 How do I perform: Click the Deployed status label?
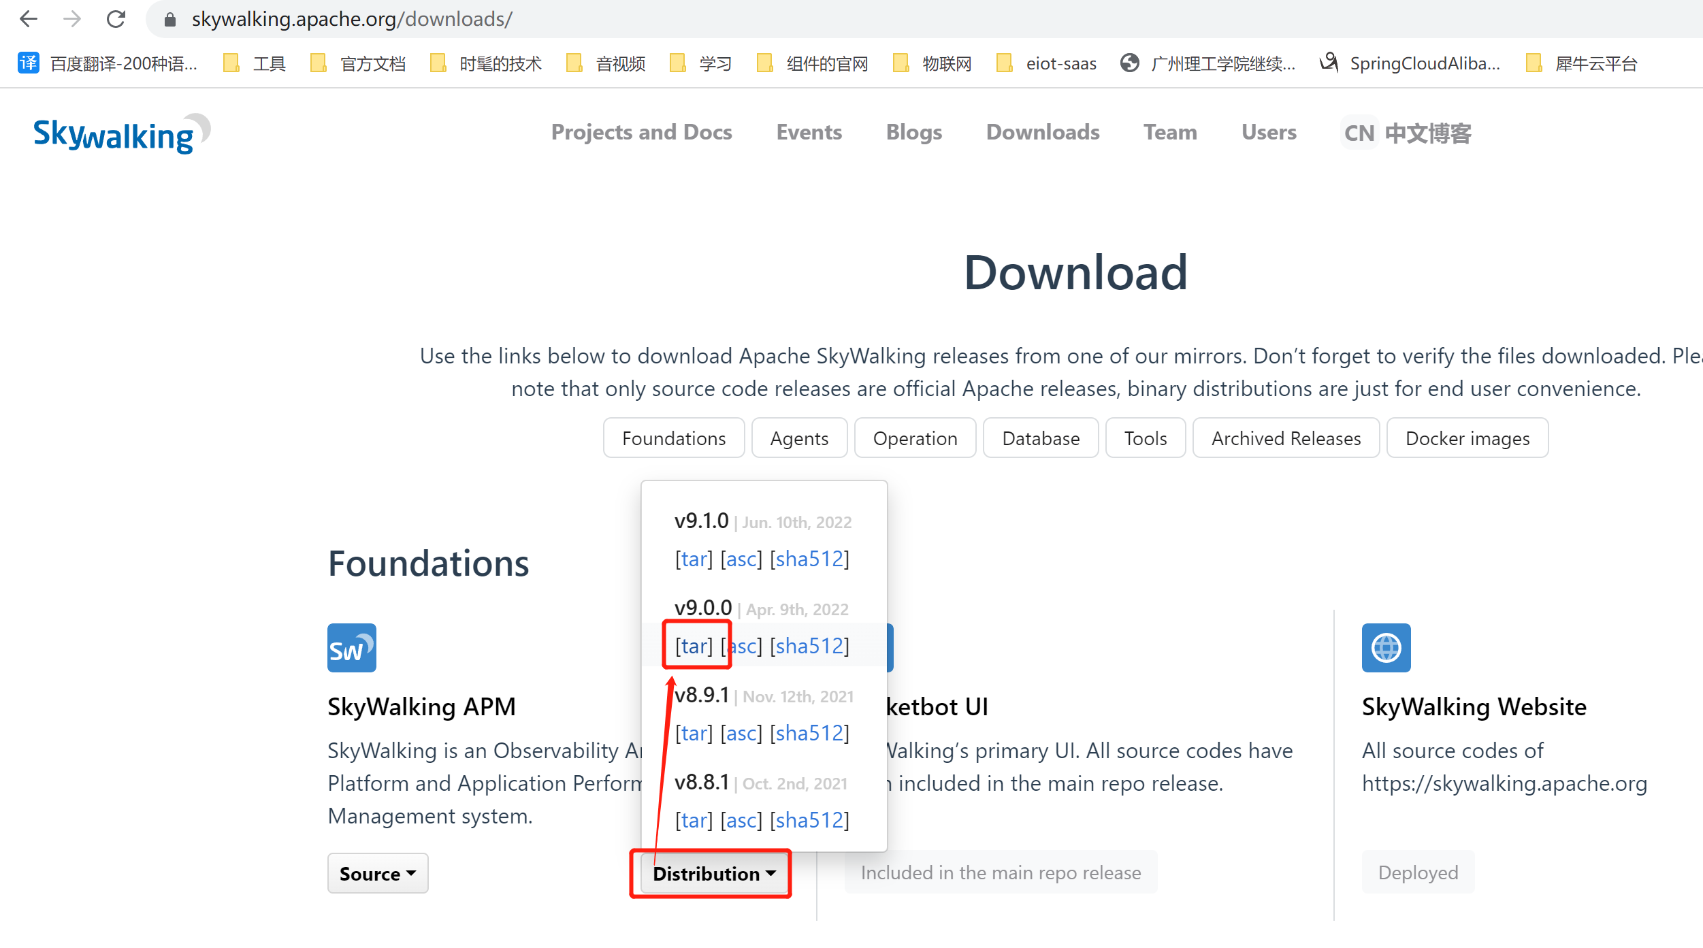[x=1418, y=872]
